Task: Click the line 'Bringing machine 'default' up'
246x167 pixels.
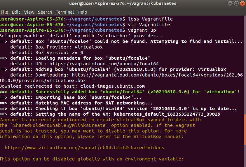Action: (x=82, y=36)
